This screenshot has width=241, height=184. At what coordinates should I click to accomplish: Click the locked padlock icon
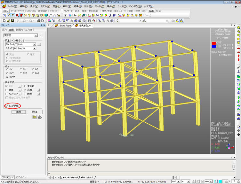coord(181,21)
